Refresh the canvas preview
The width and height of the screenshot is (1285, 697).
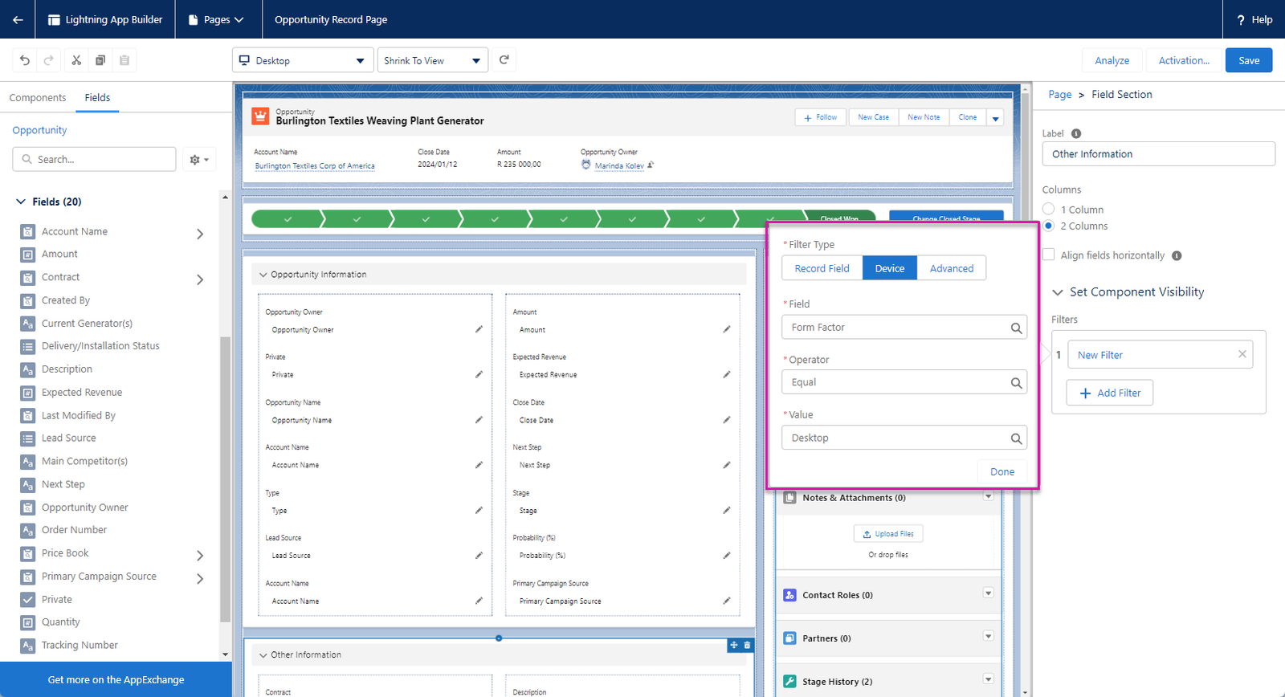tap(504, 60)
